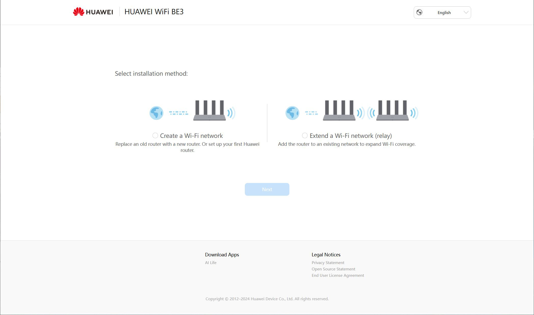Screen dimensions: 534x315
Task: Select Extend a Wi-Fi network (relay) radio
Action: pos(305,135)
